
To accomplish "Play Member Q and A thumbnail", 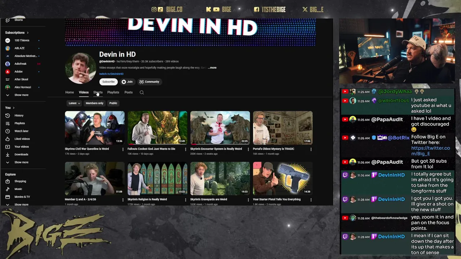I will (x=95, y=178).
